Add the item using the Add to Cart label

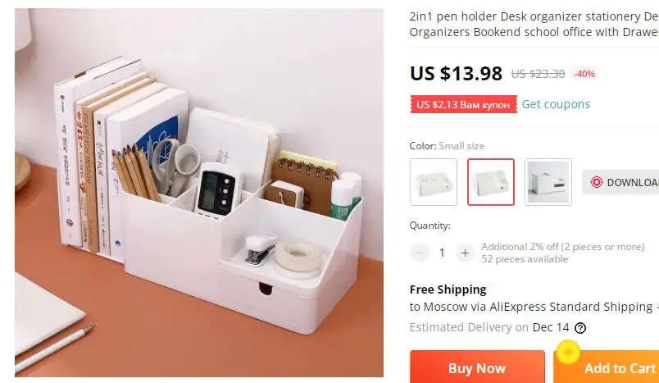click(x=620, y=368)
